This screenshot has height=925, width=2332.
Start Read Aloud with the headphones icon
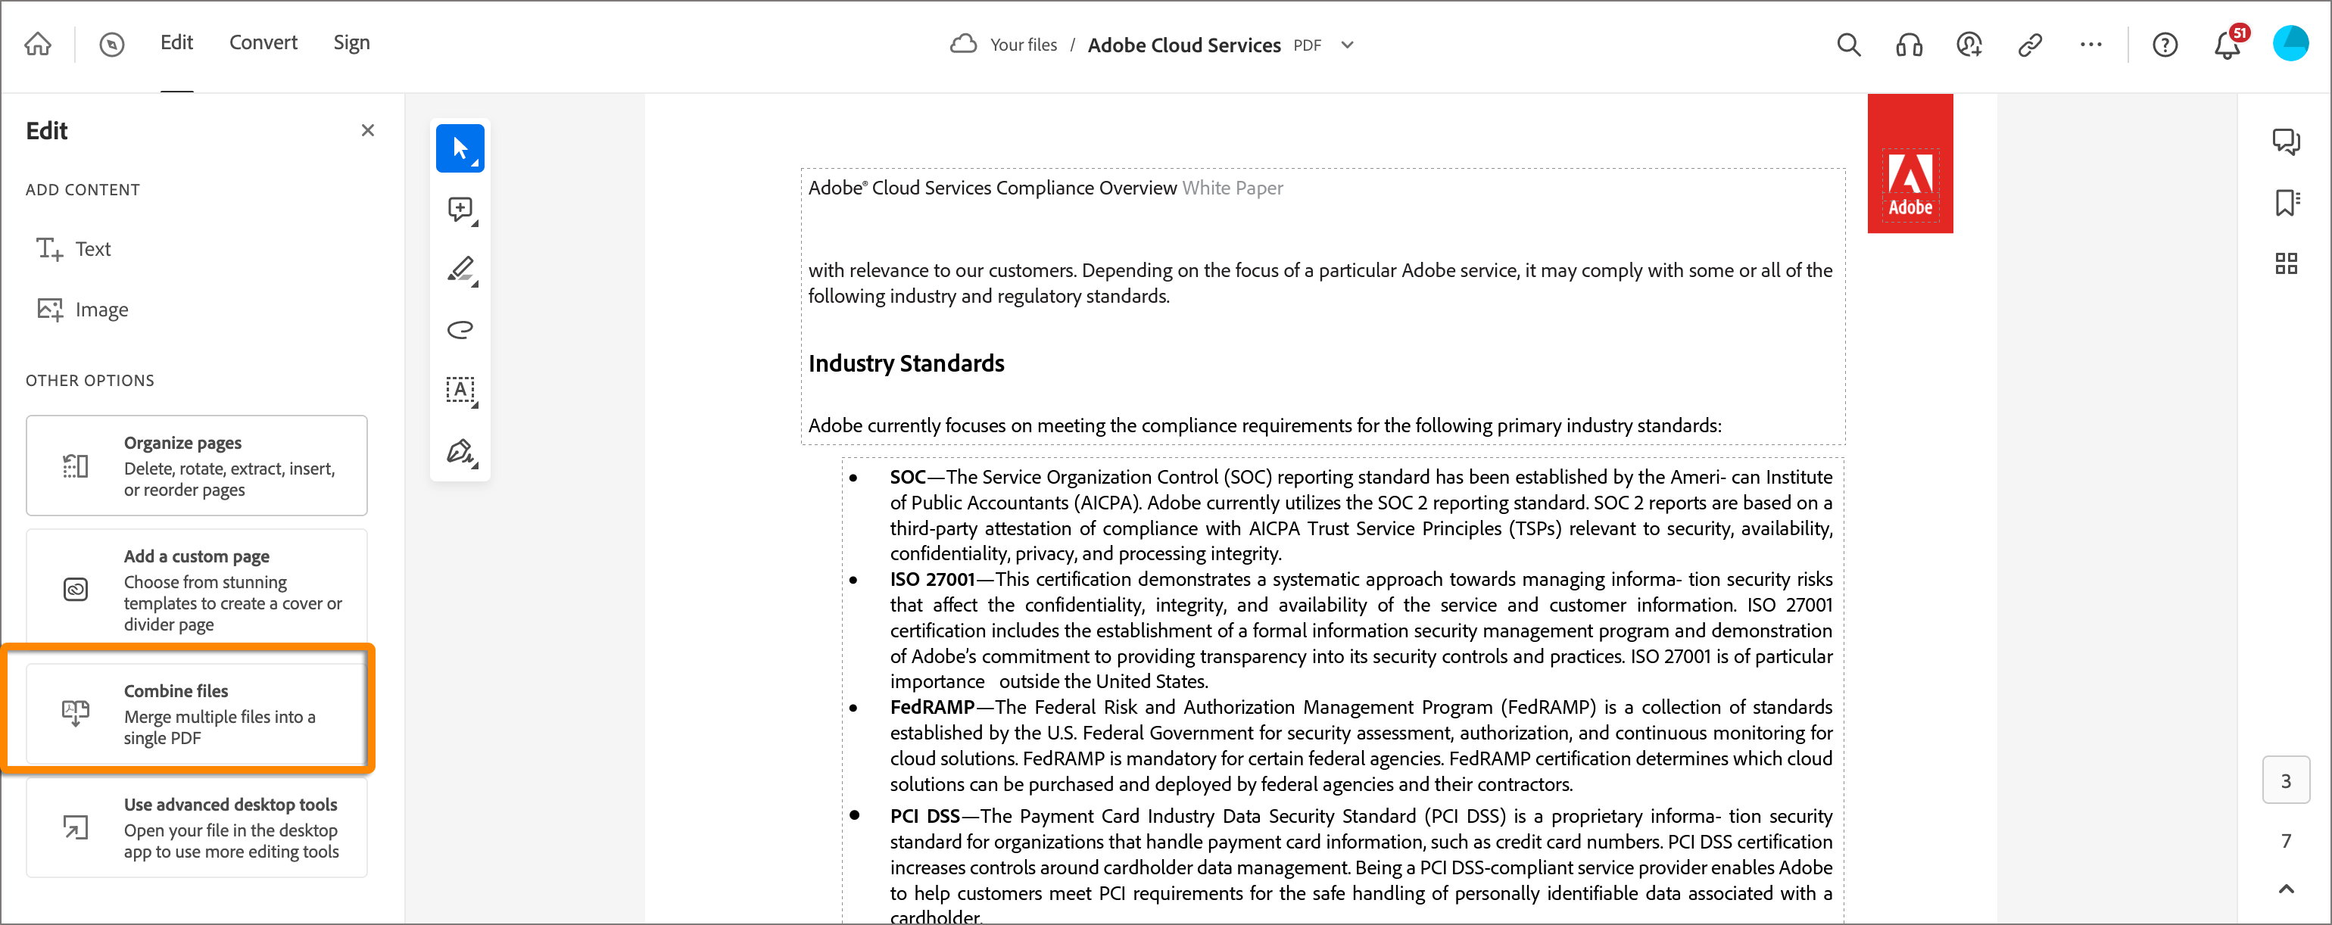pos(1908,45)
